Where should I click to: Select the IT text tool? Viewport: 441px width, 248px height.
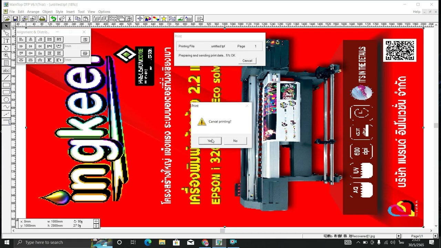(6, 41)
